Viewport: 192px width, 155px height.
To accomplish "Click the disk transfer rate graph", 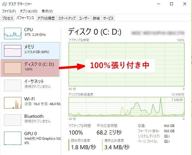I will [x=126, y=107].
